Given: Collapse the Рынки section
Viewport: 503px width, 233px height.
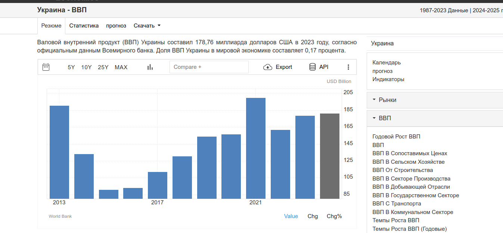Looking at the screenshot, I should [x=387, y=100].
